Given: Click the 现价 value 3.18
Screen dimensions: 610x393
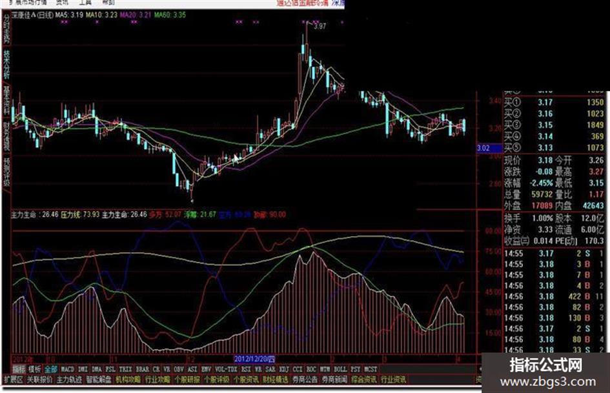Looking at the screenshot, I should pos(545,160).
